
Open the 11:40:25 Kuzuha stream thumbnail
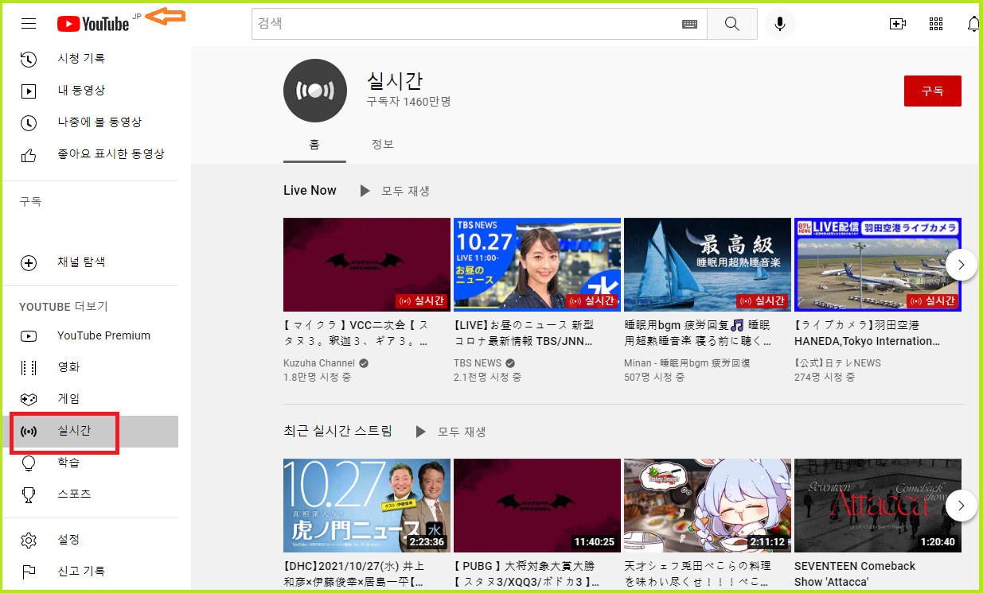[x=537, y=506]
